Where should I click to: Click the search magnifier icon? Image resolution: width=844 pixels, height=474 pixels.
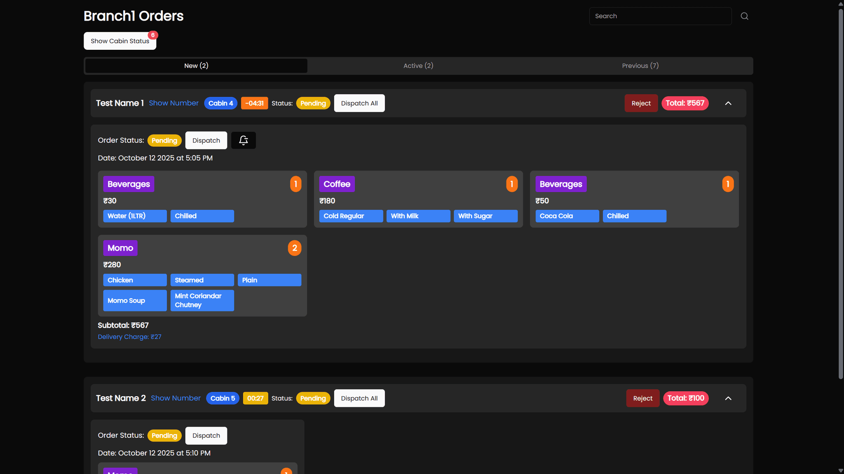tap(745, 16)
